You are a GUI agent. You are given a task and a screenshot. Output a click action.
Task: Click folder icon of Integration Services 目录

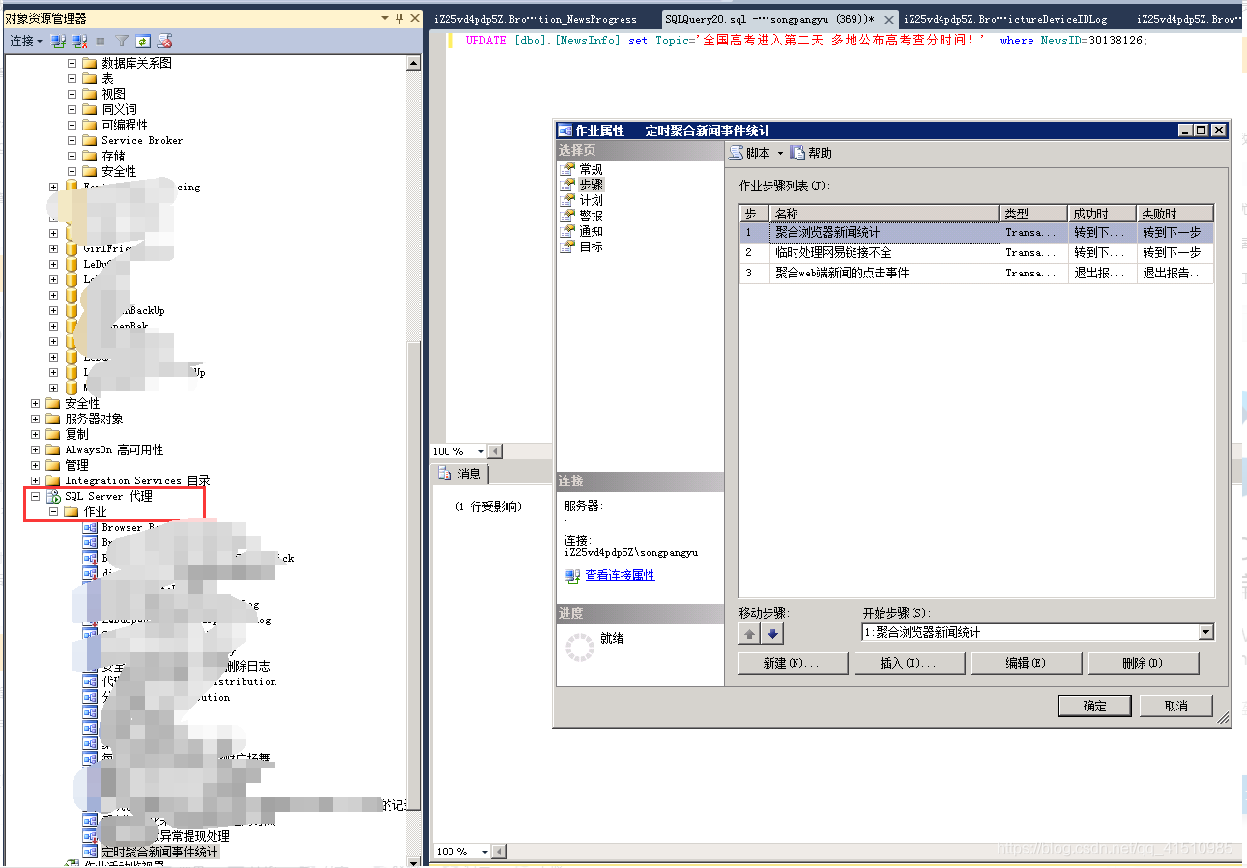pyautogui.click(x=53, y=480)
